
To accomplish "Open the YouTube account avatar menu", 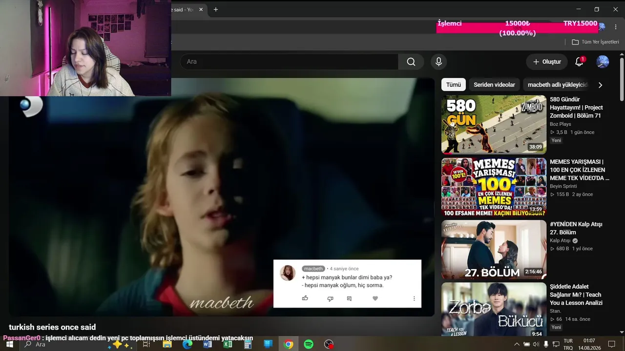I will [x=603, y=62].
